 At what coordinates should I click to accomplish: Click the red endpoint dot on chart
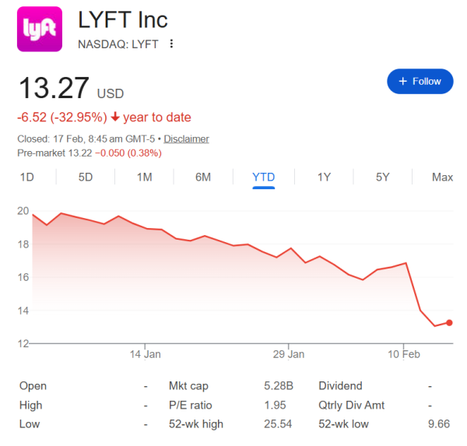coord(449,322)
